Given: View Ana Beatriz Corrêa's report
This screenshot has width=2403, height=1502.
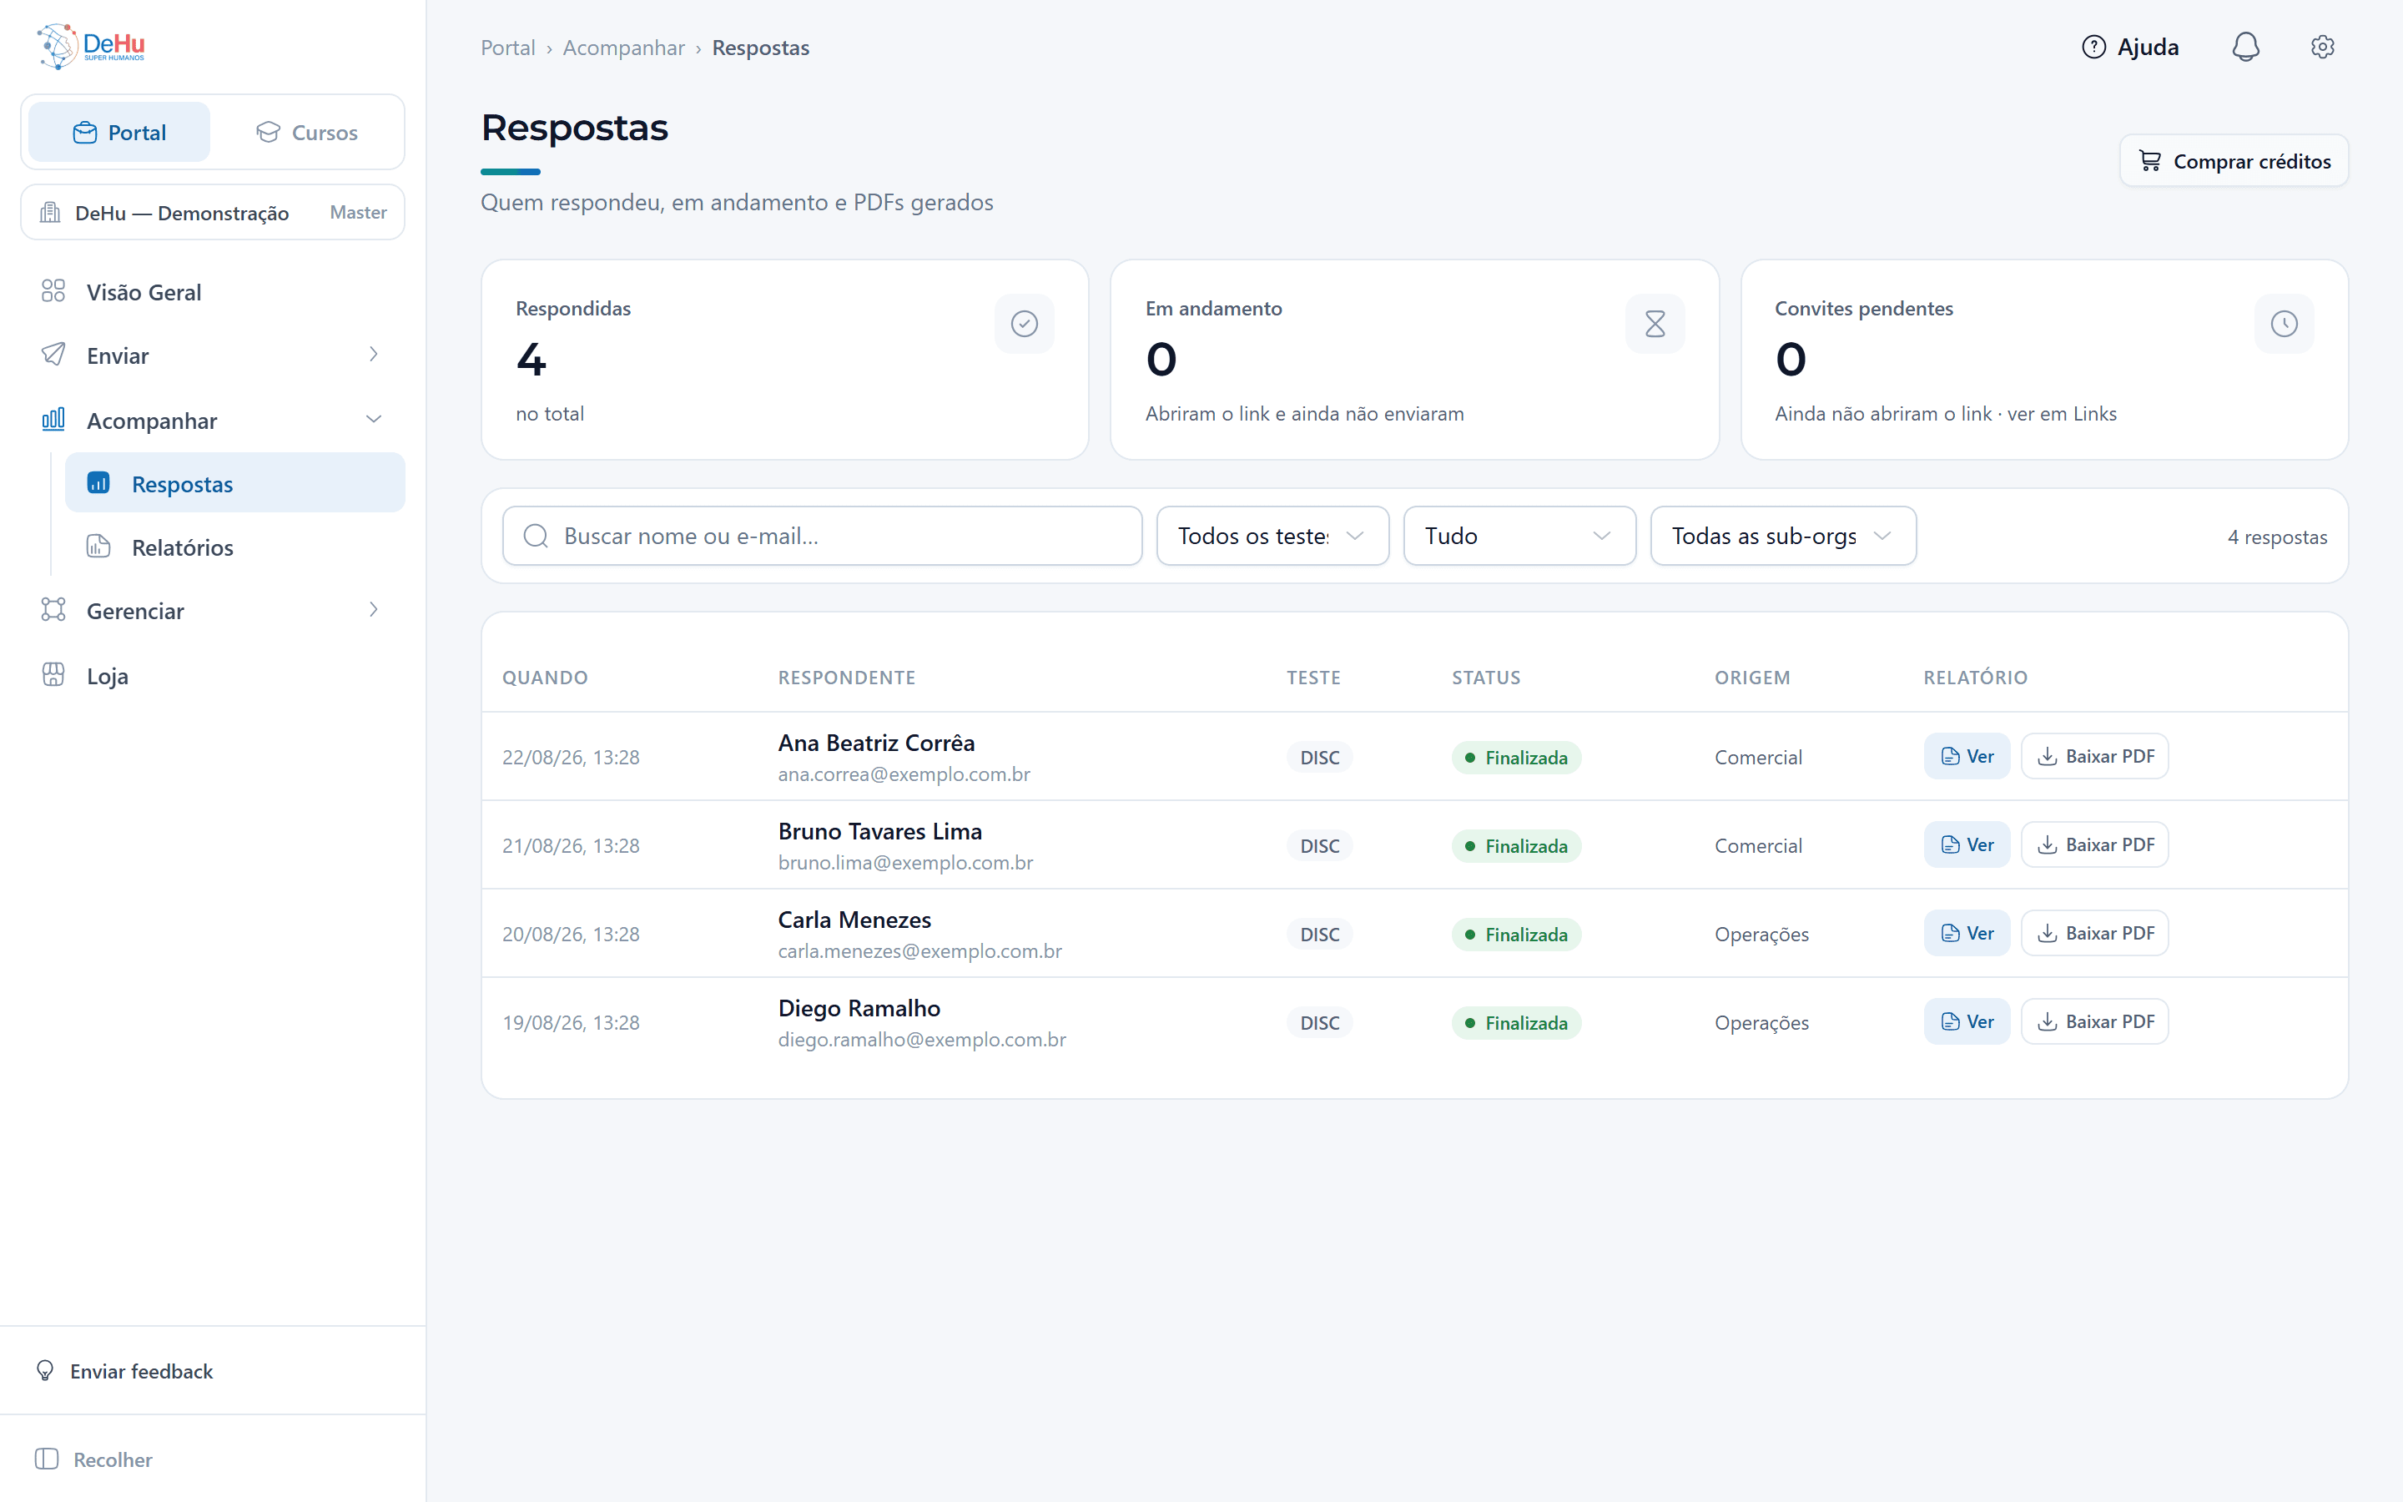Looking at the screenshot, I should pos(1966,757).
